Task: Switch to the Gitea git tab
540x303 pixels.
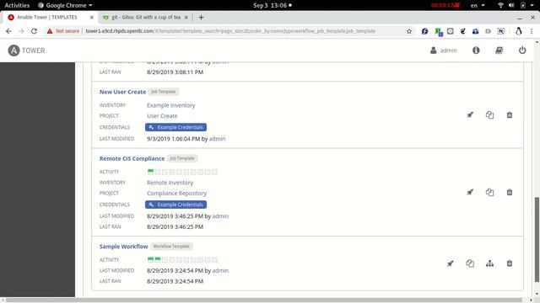Action: coord(146,17)
